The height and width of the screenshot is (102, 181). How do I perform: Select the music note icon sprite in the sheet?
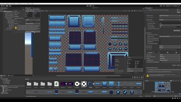coord(115,49)
